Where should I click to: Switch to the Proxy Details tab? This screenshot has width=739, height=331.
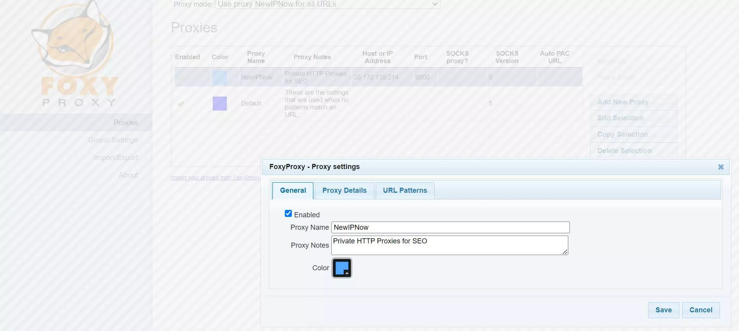(345, 190)
